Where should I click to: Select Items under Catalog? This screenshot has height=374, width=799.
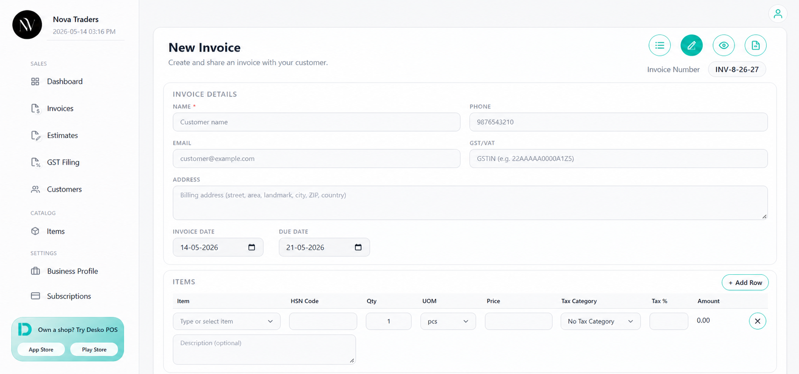[56, 231]
